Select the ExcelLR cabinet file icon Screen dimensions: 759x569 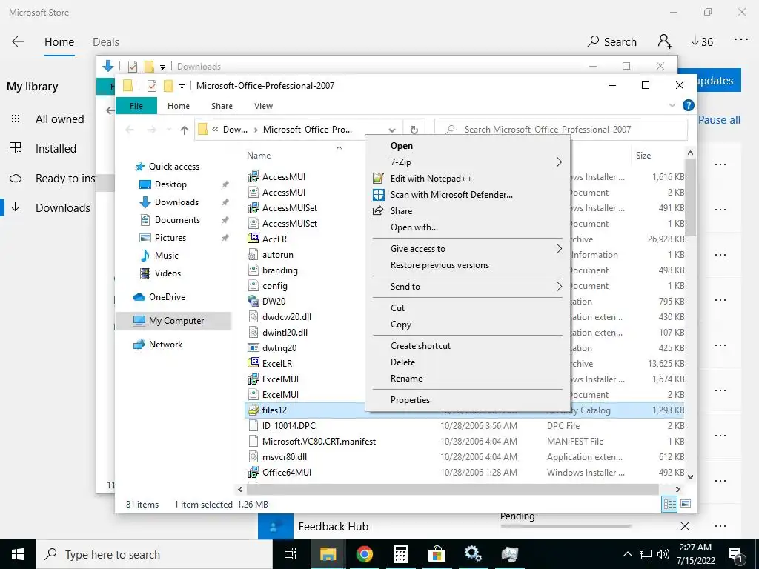pos(253,363)
